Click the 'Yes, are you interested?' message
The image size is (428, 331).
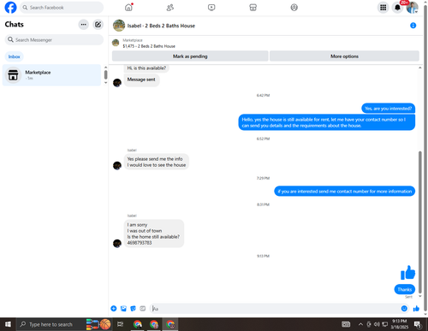point(388,109)
